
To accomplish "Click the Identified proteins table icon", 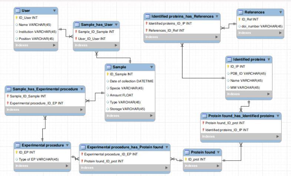I will 229,59.
